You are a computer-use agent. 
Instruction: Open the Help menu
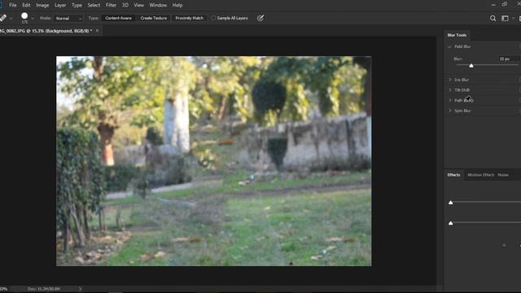177,6
